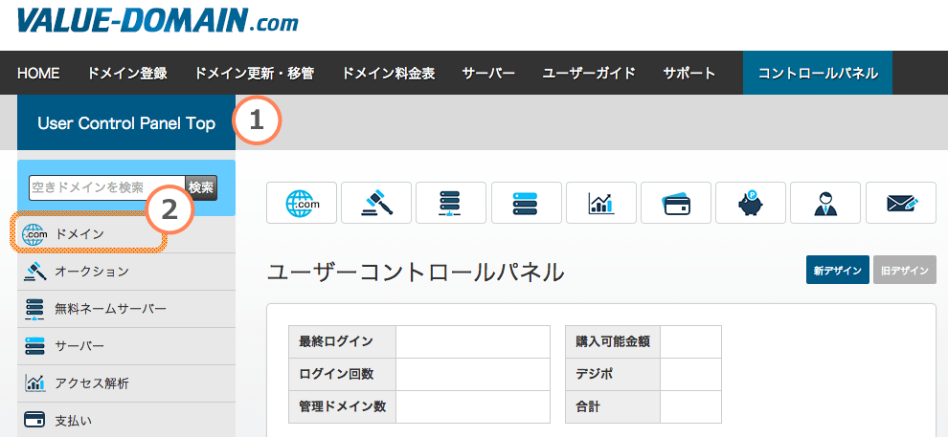Click the 最終ログイン table label

tap(342, 341)
